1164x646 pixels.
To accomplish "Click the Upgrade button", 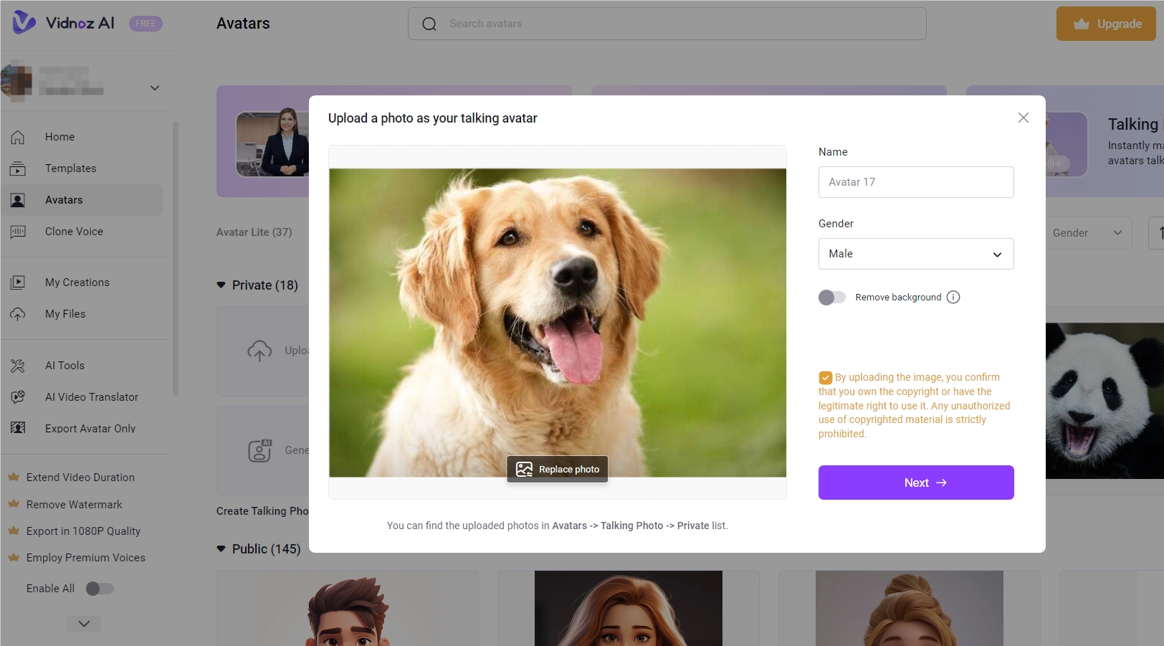I will (1106, 24).
